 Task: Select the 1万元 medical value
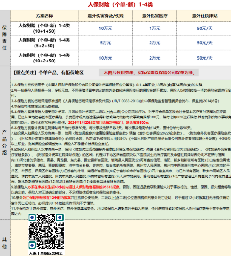[155, 29]
